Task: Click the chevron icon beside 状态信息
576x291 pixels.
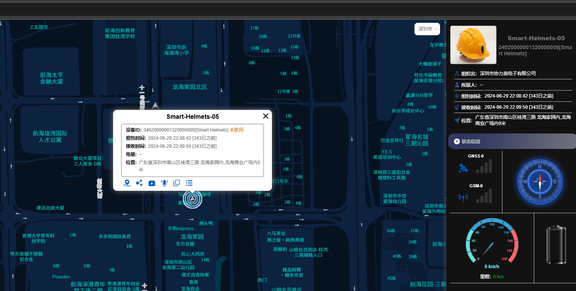Action: (457, 142)
